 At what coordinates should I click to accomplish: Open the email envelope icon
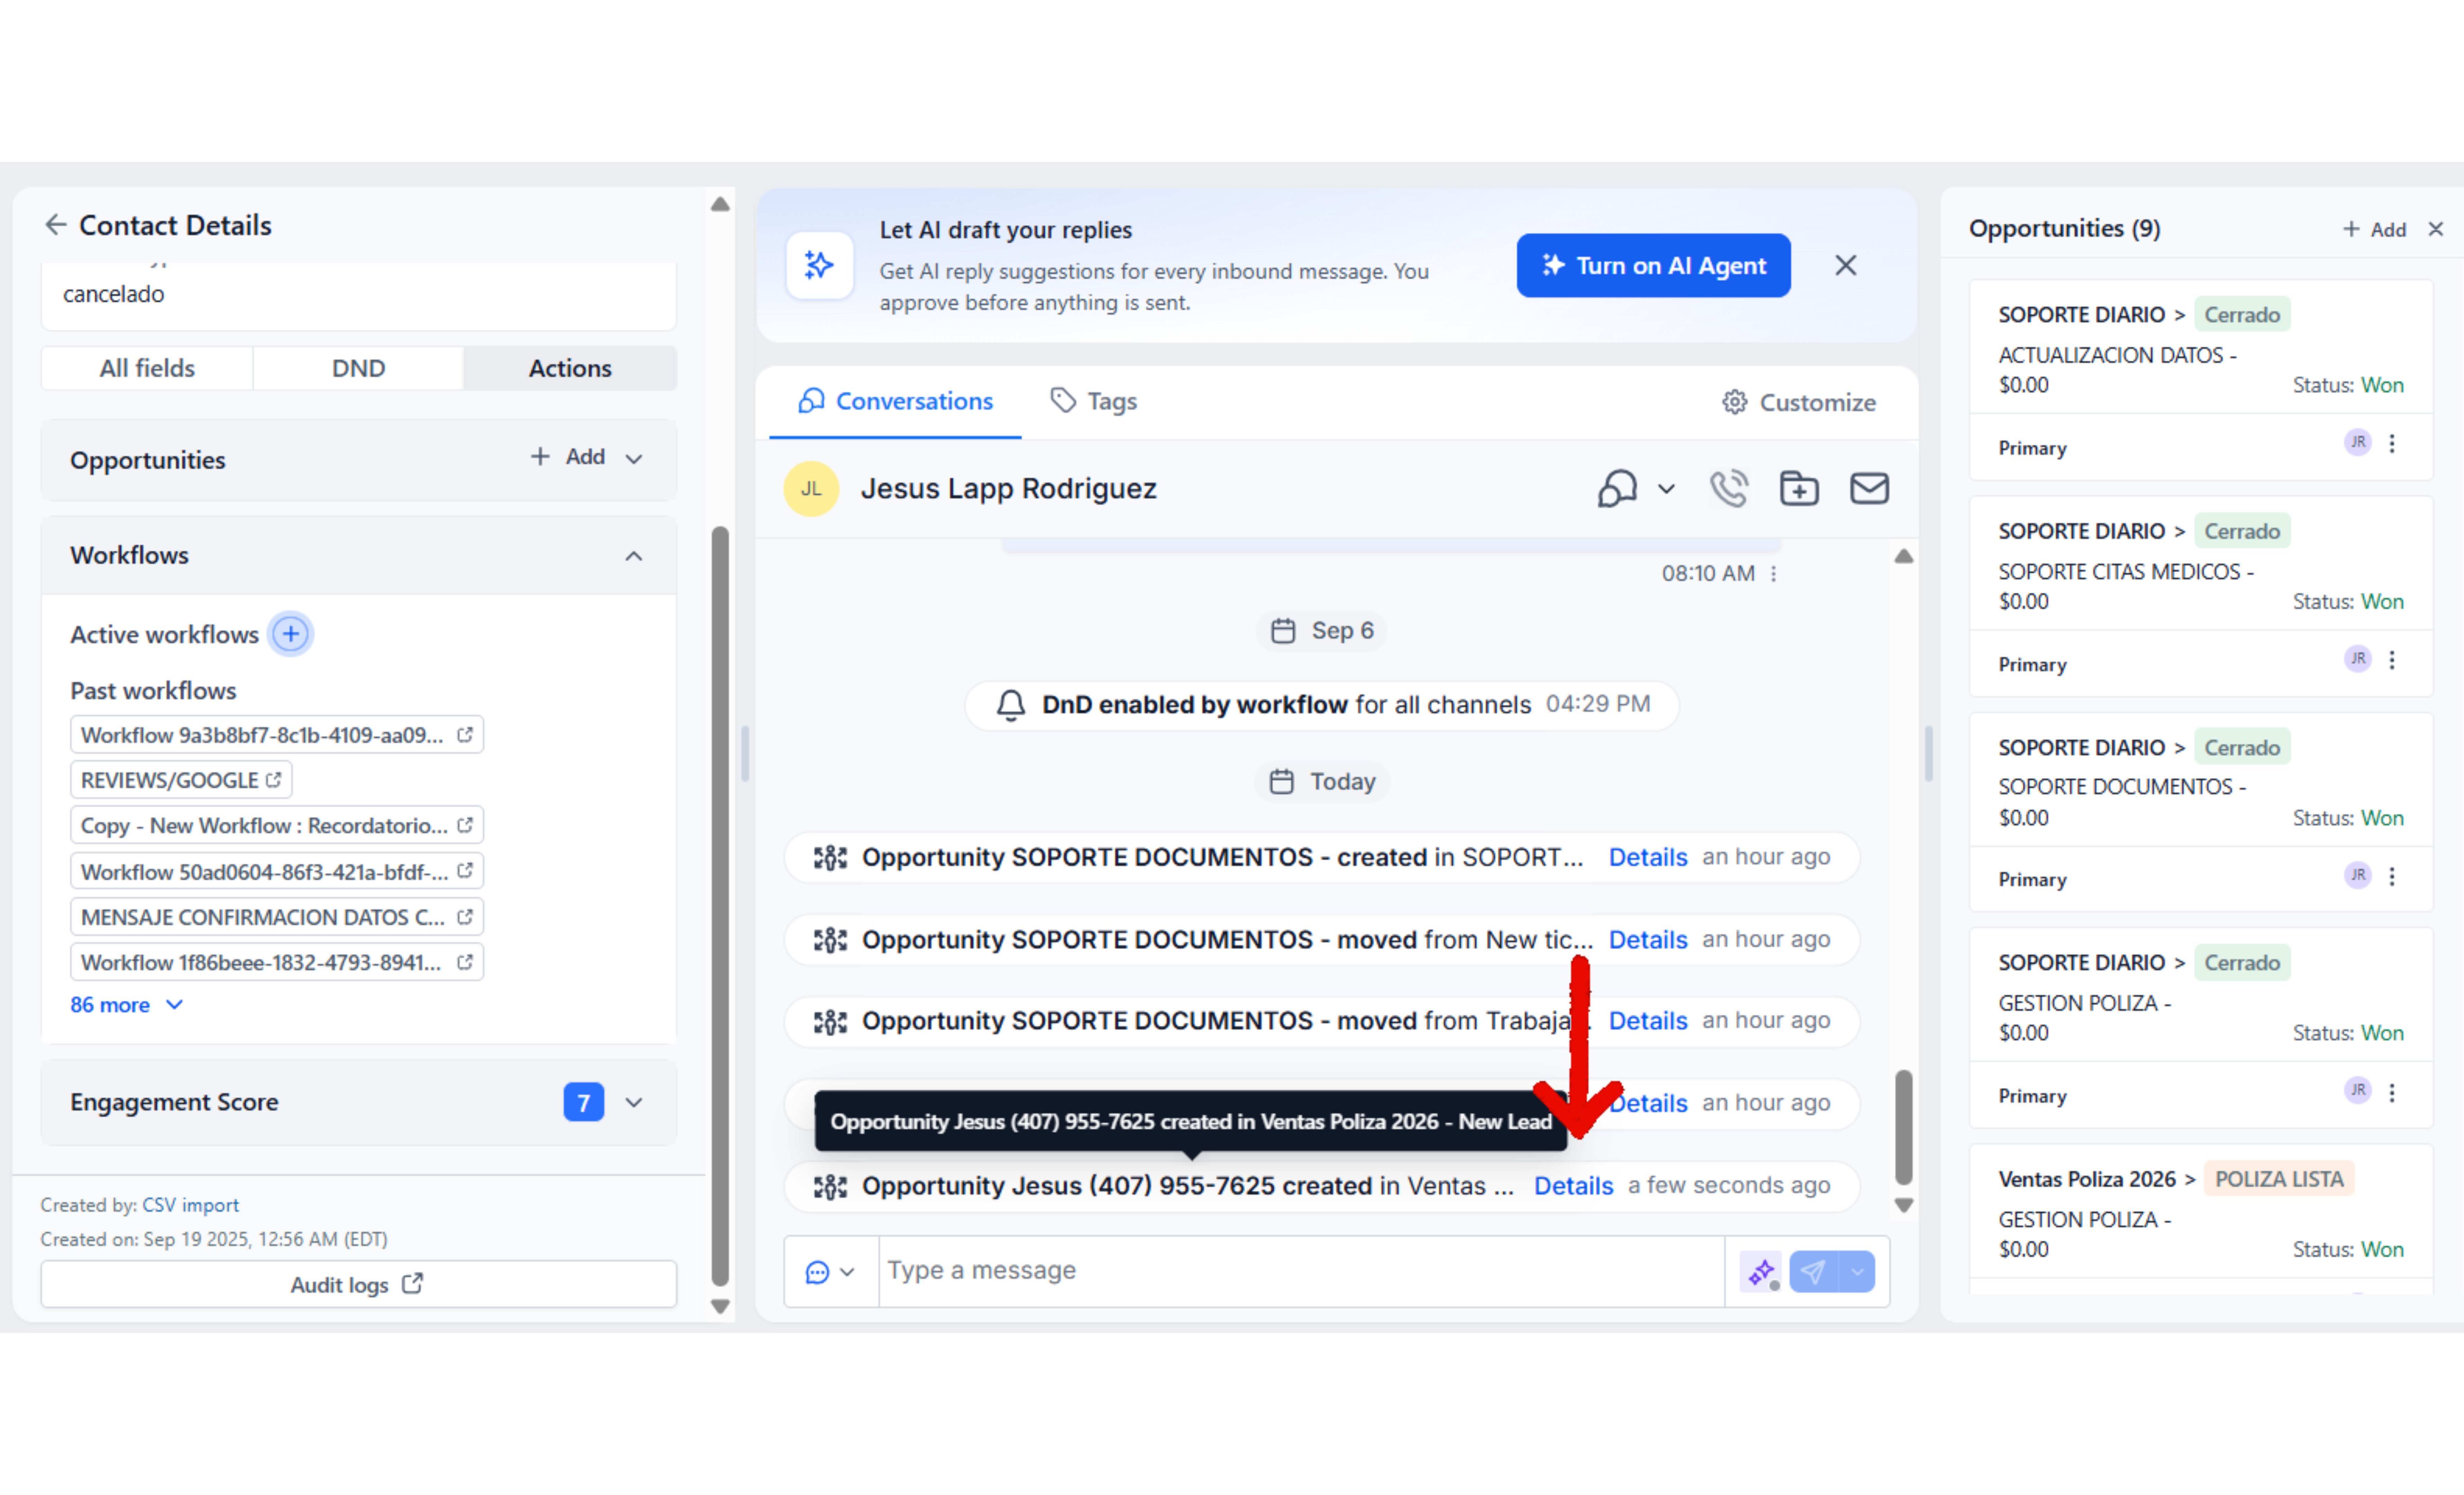pos(1869,489)
